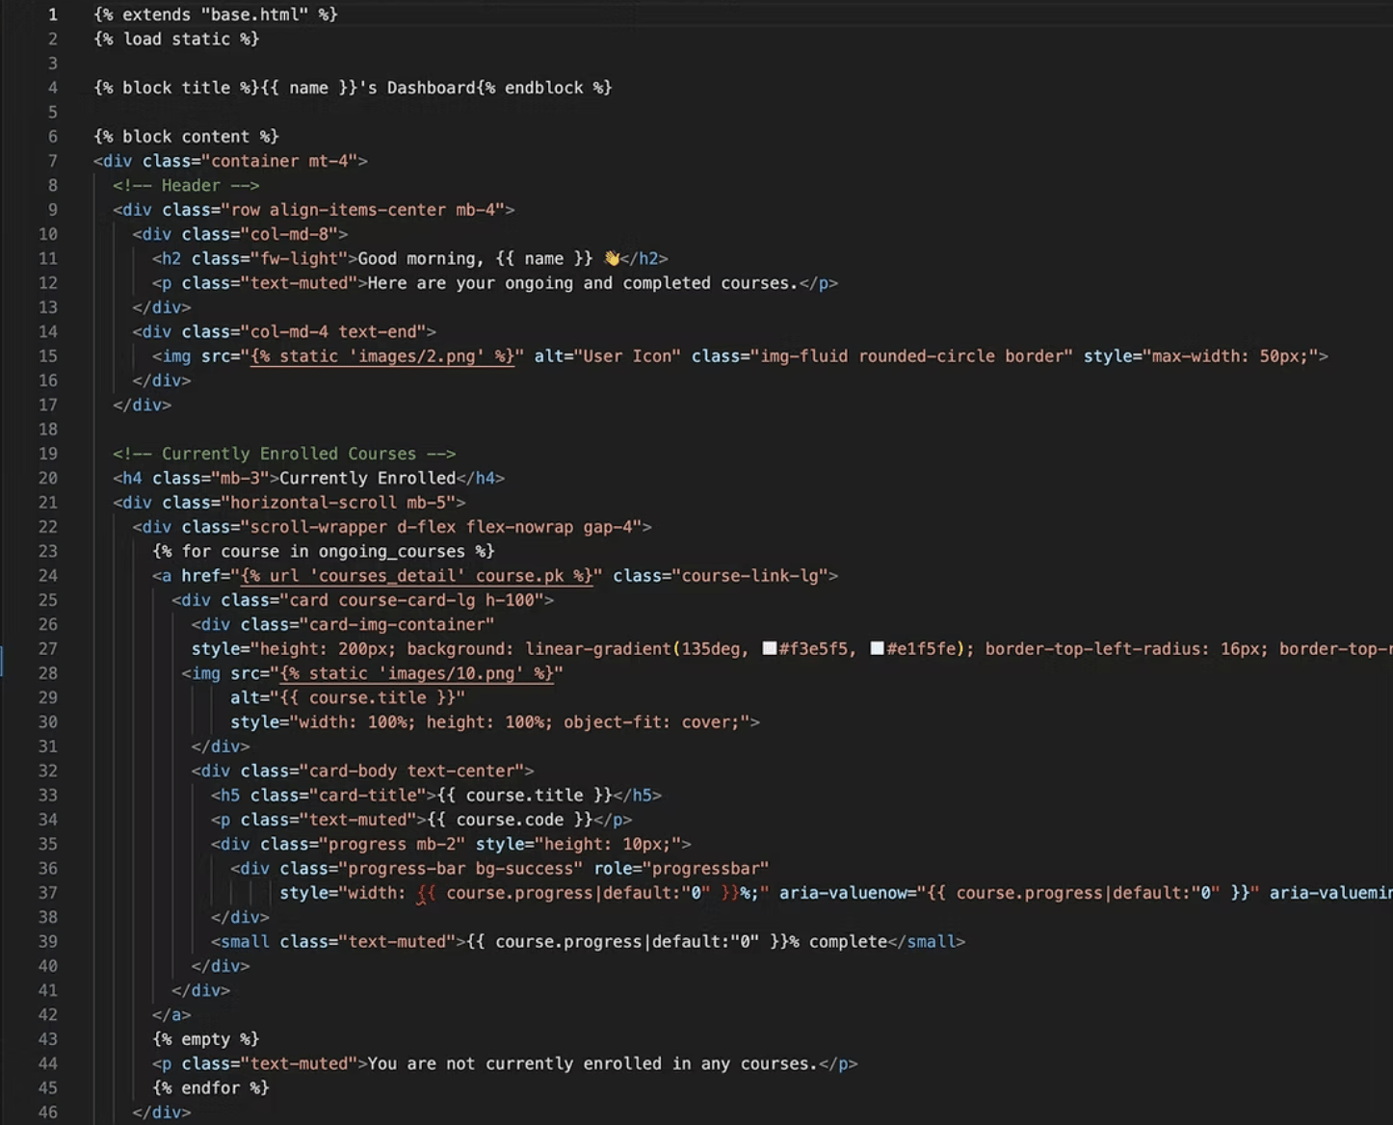Select line number 23 in the gutter
Screen dimensions: 1393x1125
(47, 551)
